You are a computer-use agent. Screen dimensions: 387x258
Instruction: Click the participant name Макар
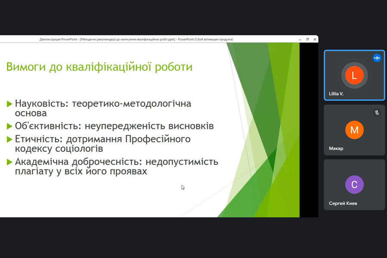(336, 148)
